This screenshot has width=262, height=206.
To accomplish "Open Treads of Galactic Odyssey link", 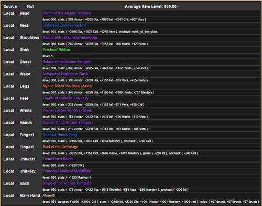I will click(65, 98).
